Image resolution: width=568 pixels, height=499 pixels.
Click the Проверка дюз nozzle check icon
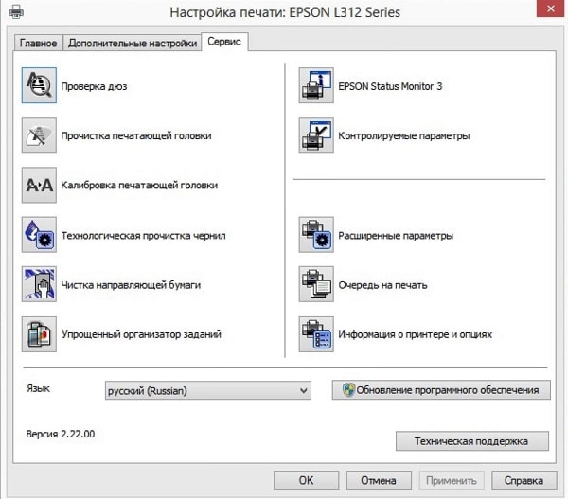39,86
